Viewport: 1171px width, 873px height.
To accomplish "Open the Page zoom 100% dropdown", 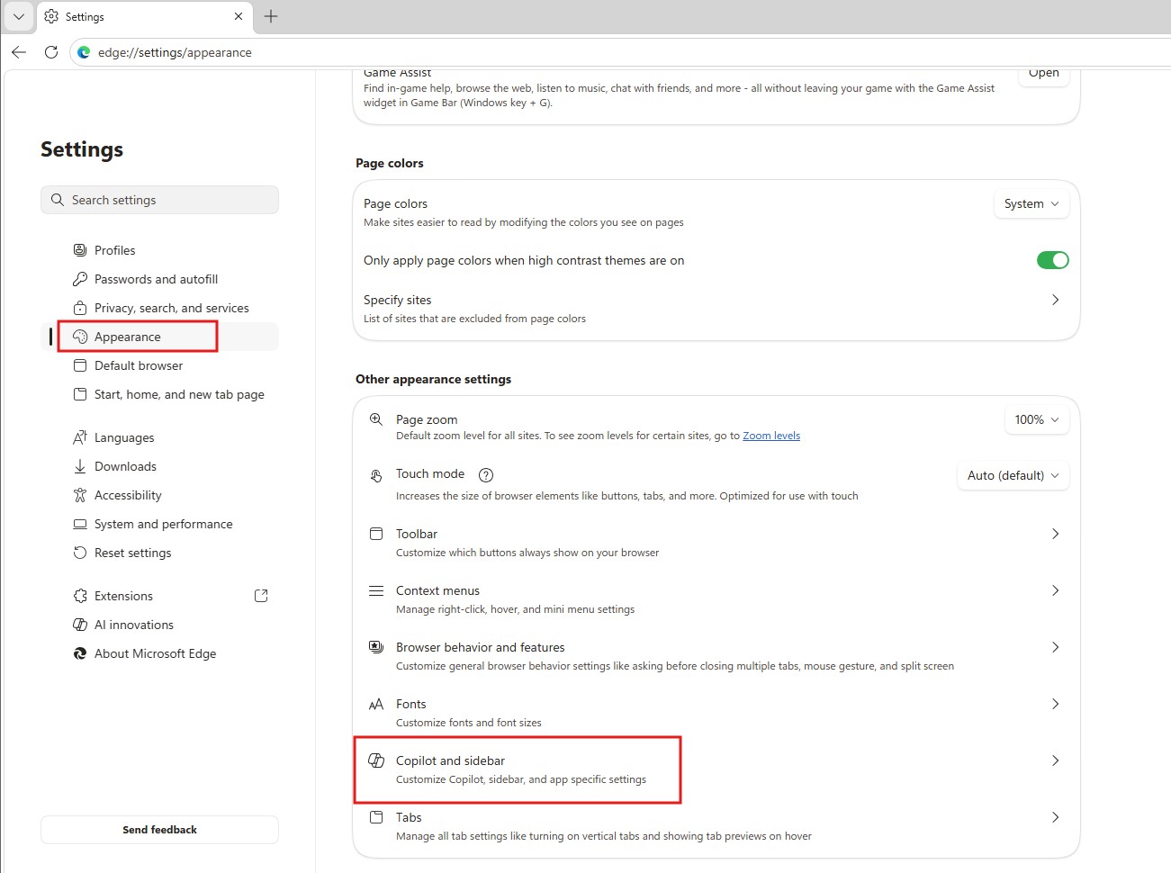I will click(1036, 418).
